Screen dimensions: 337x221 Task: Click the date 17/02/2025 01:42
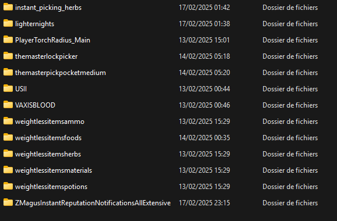[x=204, y=8]
